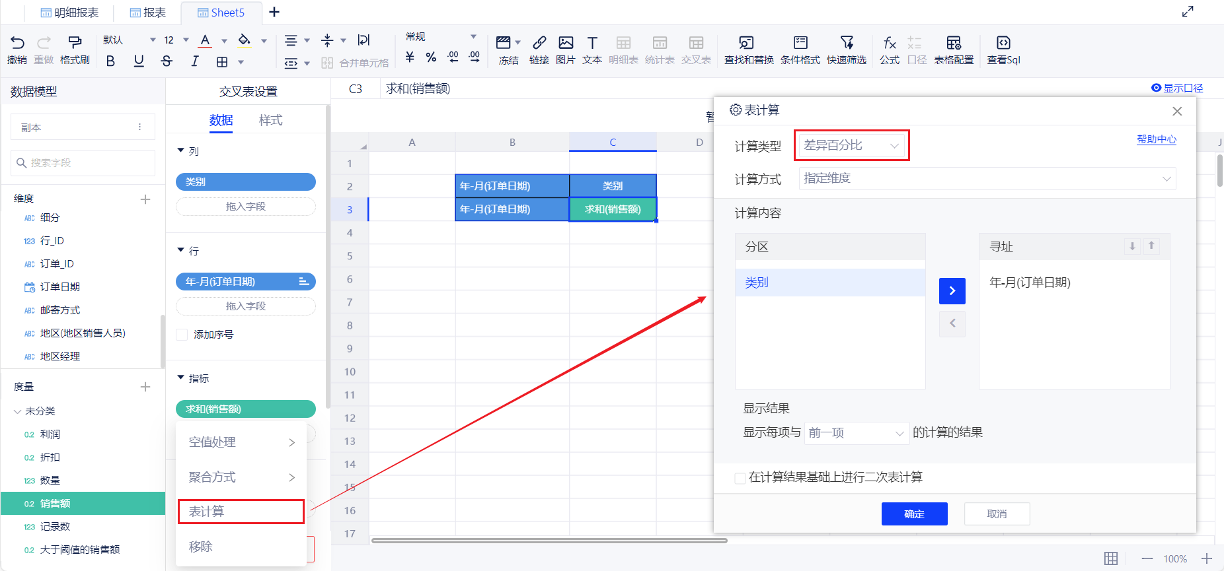Open the 计算方式 dropdown
Screen dimensions: 1224x571
[987, 179]
